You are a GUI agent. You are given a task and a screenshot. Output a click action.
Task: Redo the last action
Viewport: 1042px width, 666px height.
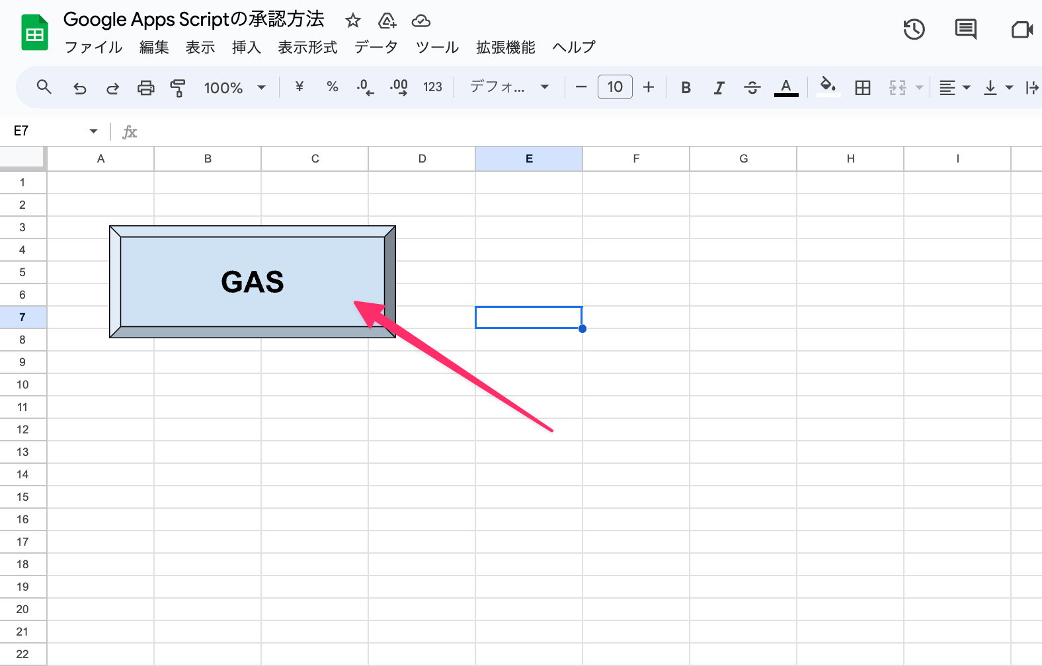(x=112, y=87)
